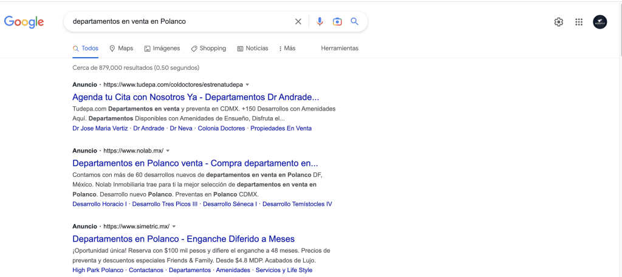Screen dimensions: 622x277
Task: Click Servicios y Life Style sitelink
Action: tap(284, 270)
